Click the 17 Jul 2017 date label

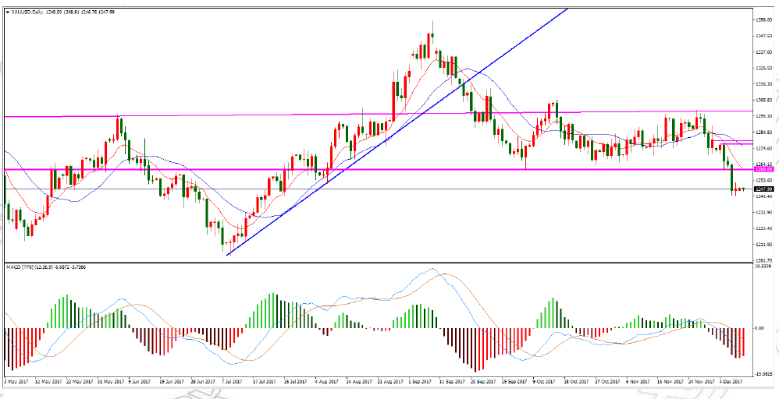(x=265, y=382)
